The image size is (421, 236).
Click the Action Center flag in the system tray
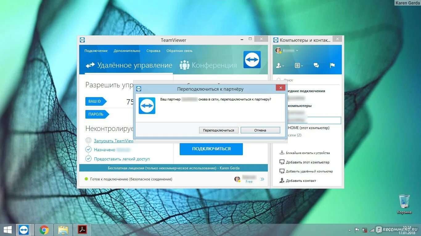coord(357,230)
